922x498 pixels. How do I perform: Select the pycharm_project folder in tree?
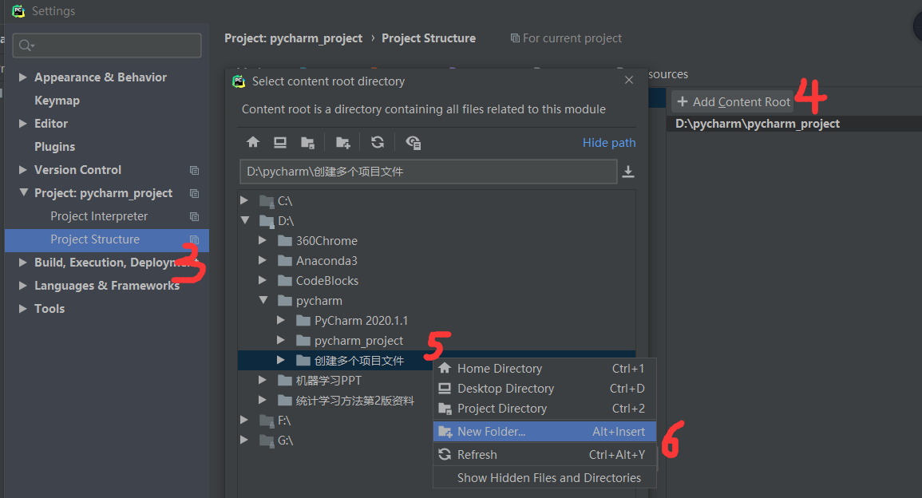358,341
